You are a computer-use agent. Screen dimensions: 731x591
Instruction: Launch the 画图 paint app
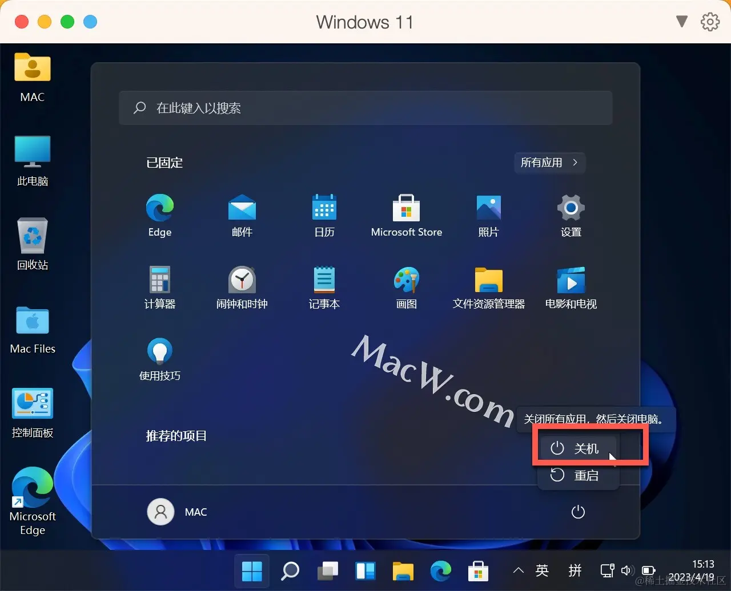[407, 288]
